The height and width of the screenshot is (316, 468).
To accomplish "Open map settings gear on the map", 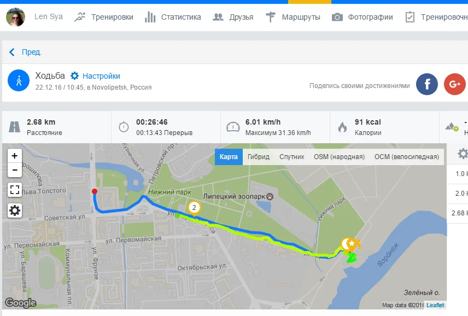I will [x=15, y=210].
